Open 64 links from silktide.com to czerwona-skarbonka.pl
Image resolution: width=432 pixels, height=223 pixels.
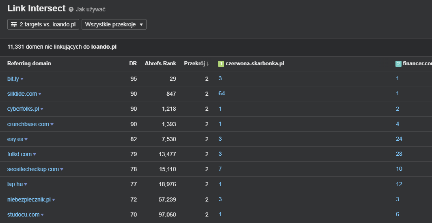[x=222, y=94]
